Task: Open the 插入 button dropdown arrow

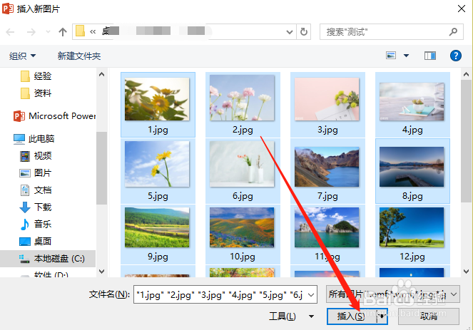Action: [x=382, y=316]
